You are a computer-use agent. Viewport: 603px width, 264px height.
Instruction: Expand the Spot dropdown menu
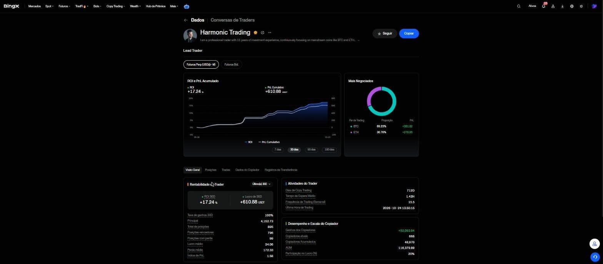point(49,6)
